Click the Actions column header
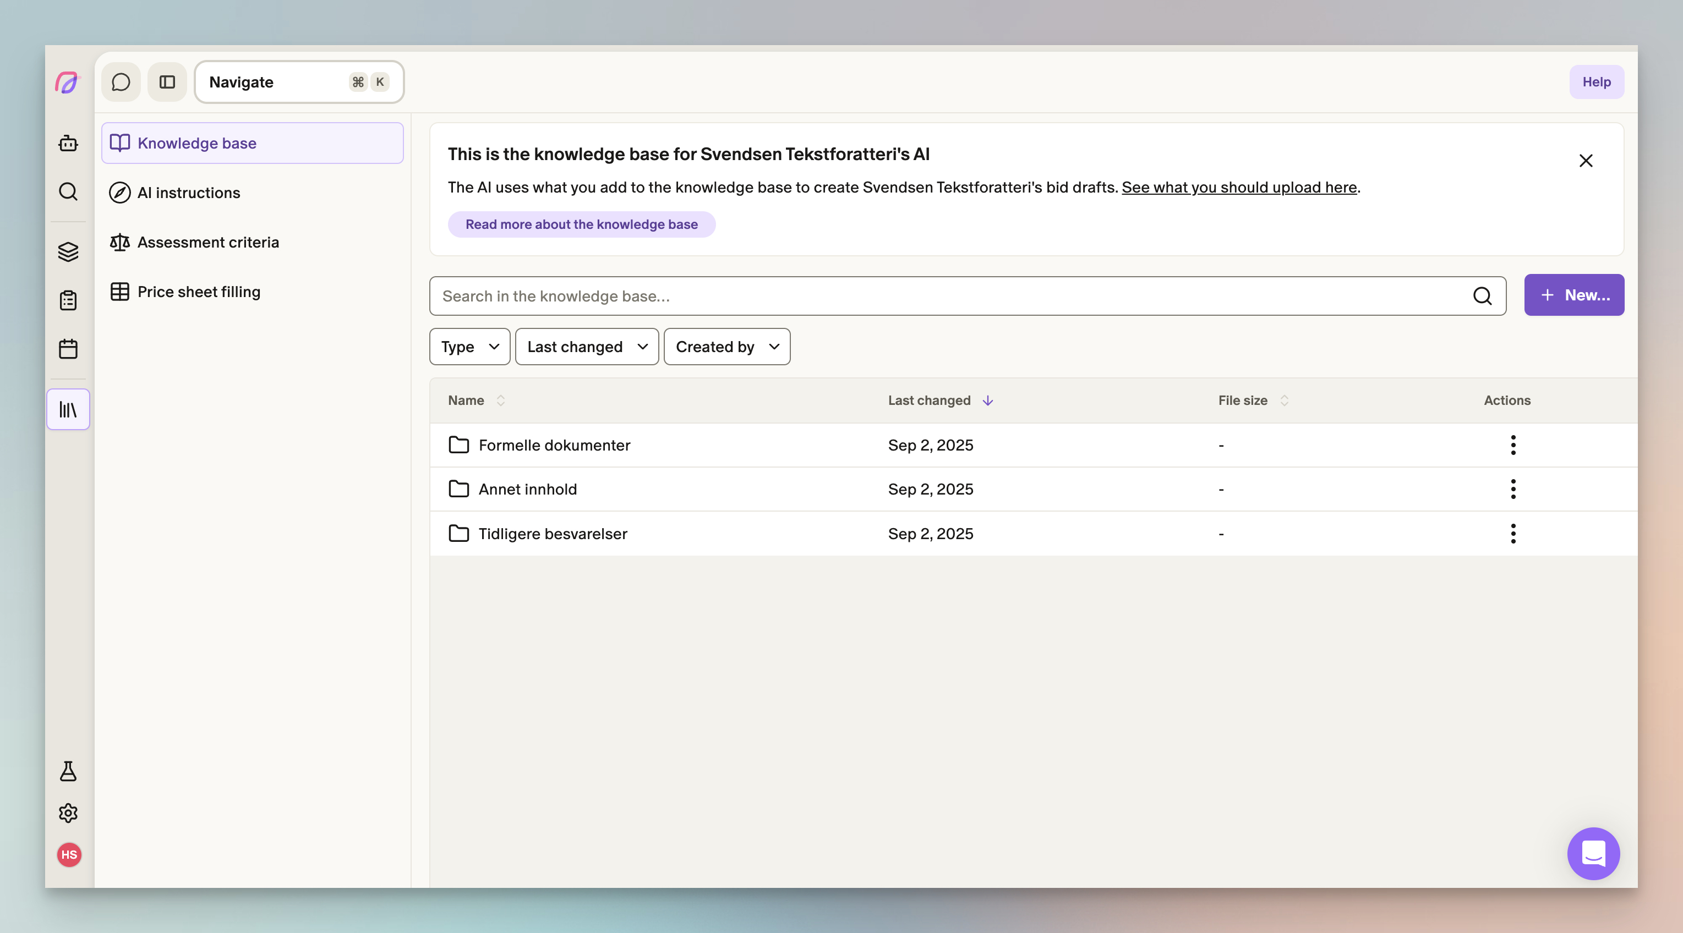Image resolution: width=1683 pixels, height=933 pixels. point(1506,400)
